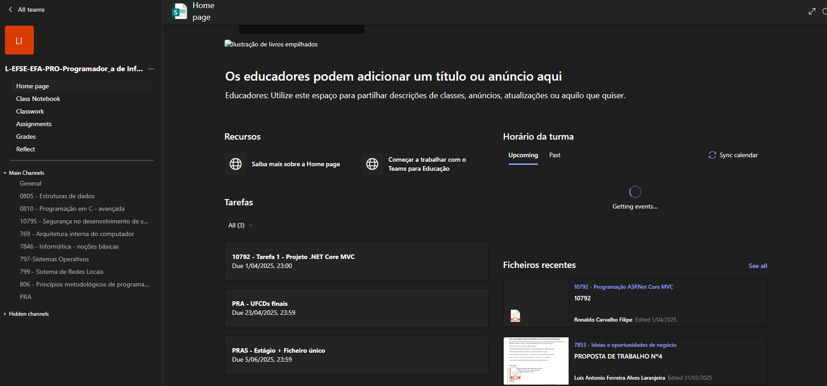The height and width of the screenshot is (386, 827).
Task: Click the Saiba mais sobre a Home page link
Action: coord(296,164)
